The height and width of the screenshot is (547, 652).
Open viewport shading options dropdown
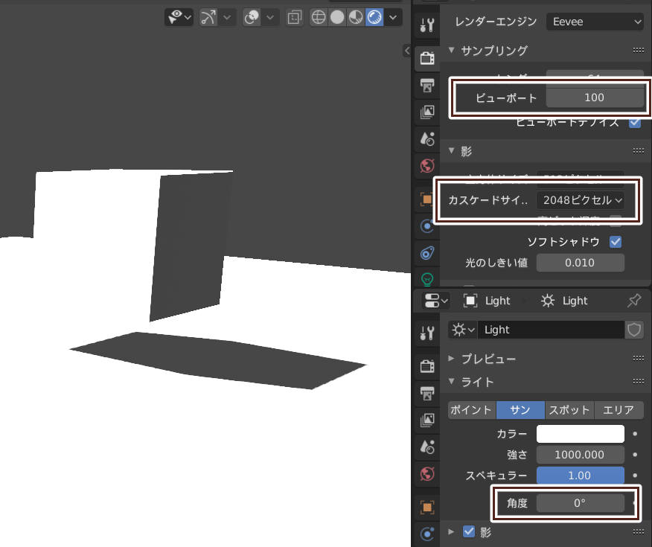[x=393, y=17]
